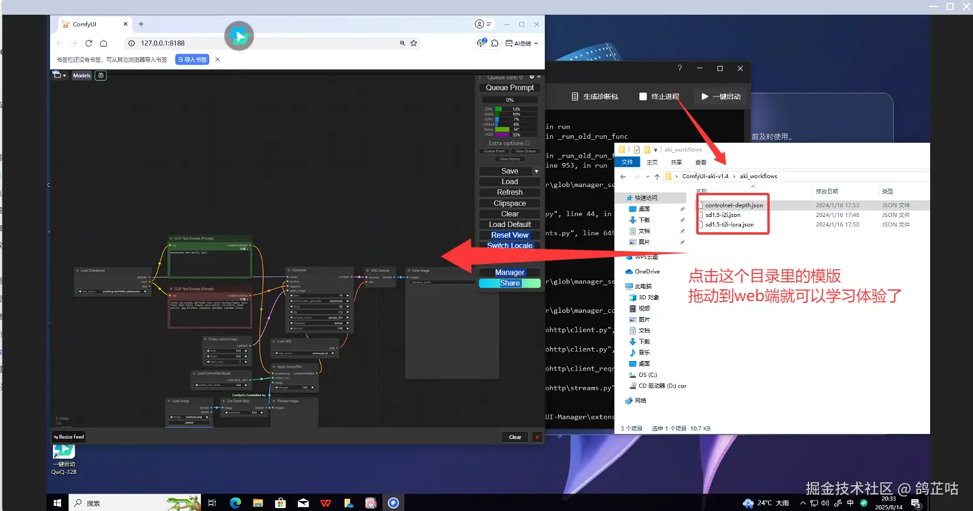Open Microsoft Store from the taskbar

(280, 503)
